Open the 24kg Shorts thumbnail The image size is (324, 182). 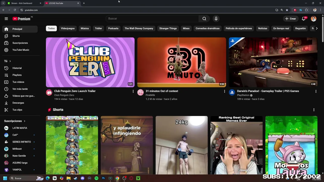[181, 145]
